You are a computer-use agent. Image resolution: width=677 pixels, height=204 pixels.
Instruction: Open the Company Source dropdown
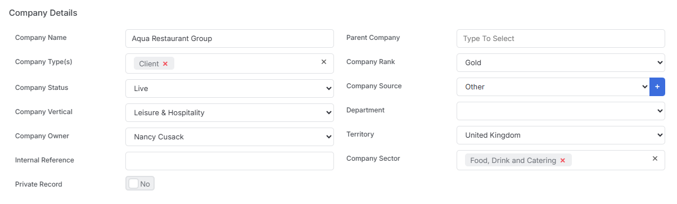tap(553, 87)
